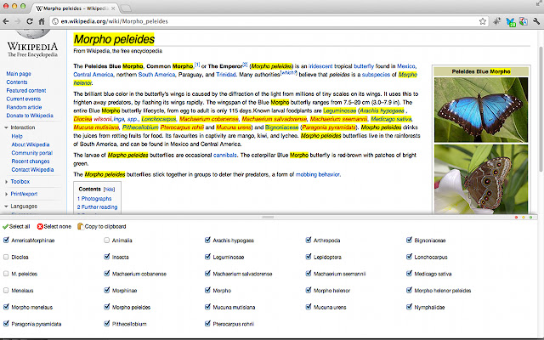Viewport: 544px width, 340px height.
Task: Click Select none button
Action: (x=54, y=227)
